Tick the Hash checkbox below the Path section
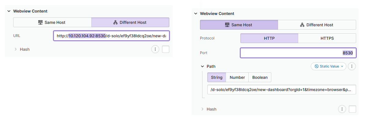The height and width of the screenshot is (124, 369). point(352,109)
